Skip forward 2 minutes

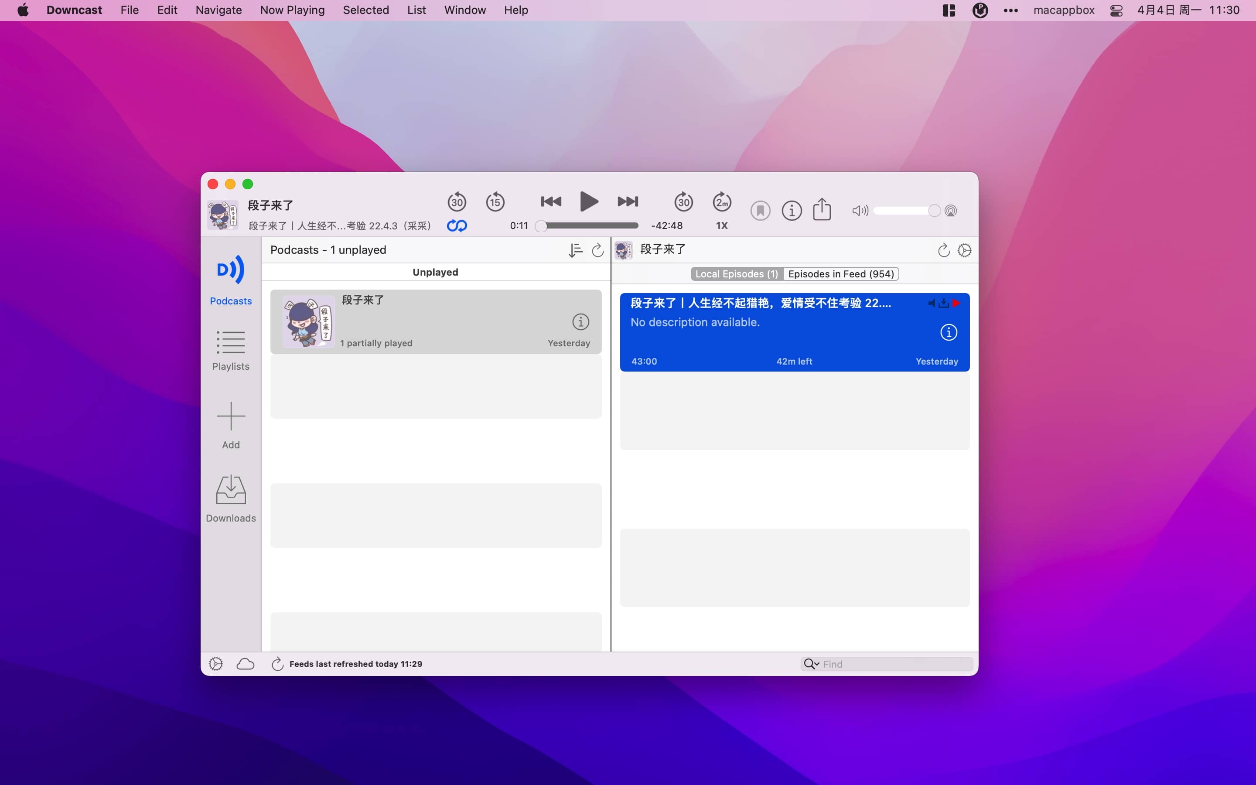coord(722,201)
